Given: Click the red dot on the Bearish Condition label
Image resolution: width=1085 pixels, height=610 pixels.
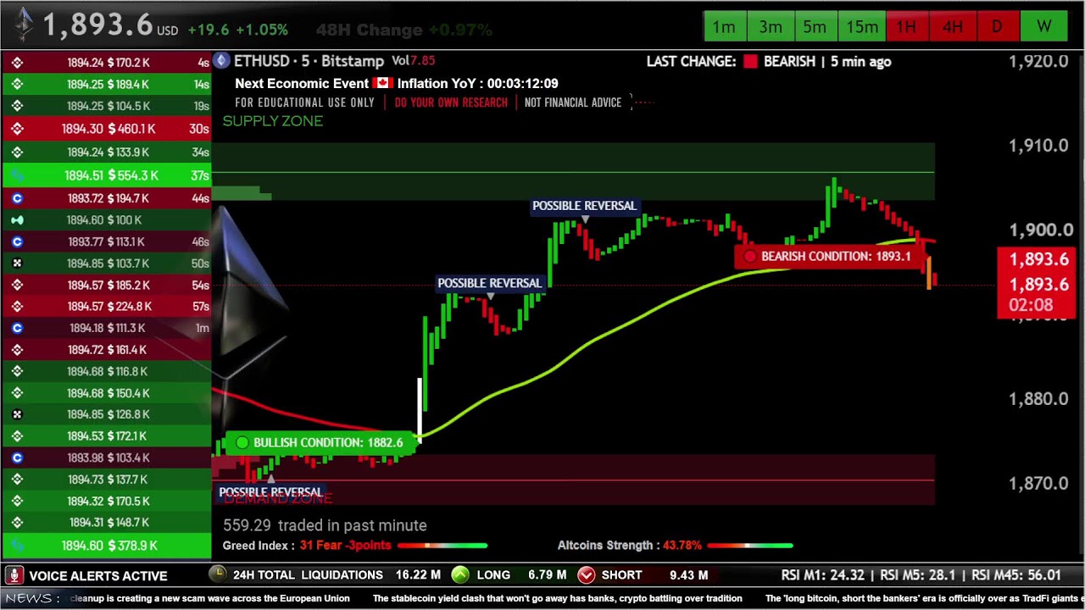Looking at the screenshot, I should point(749,256).
